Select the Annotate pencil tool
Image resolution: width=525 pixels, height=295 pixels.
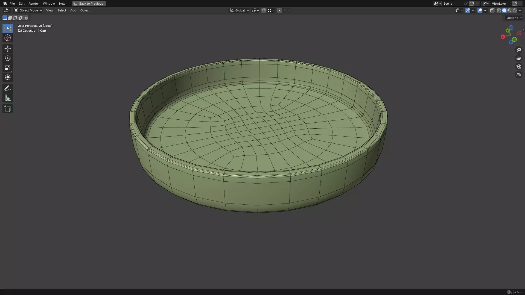(x=8, y=88)
